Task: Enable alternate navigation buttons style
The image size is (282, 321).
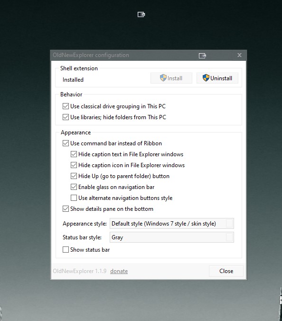Action: pyautogui.click(x=74, y=198)
